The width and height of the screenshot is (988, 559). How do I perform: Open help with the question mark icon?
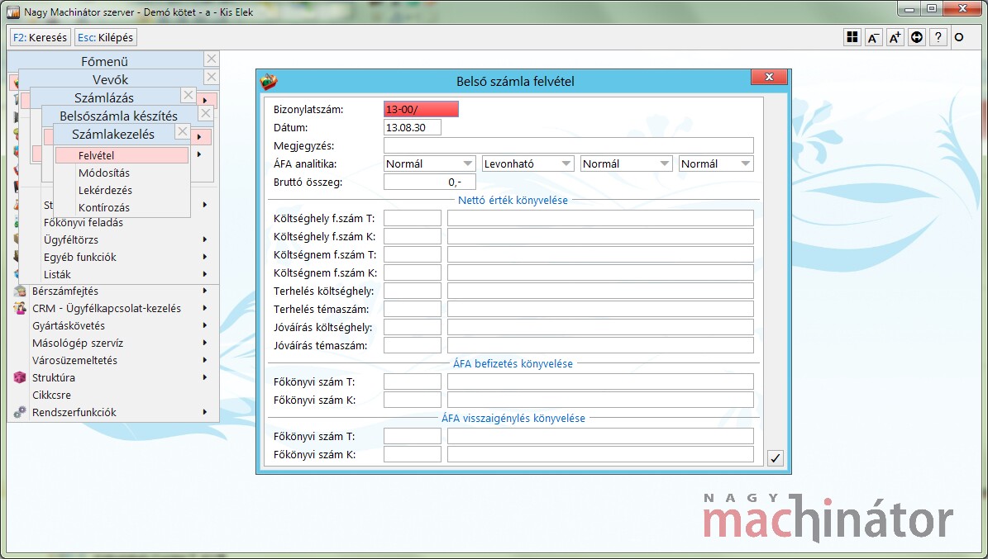(x=938, y=37)
